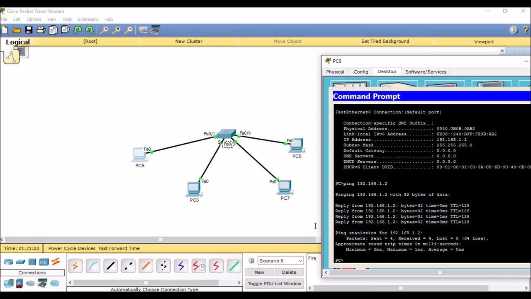
Task: Select PC5 device in the topology
Action: (x=140, y=155)
